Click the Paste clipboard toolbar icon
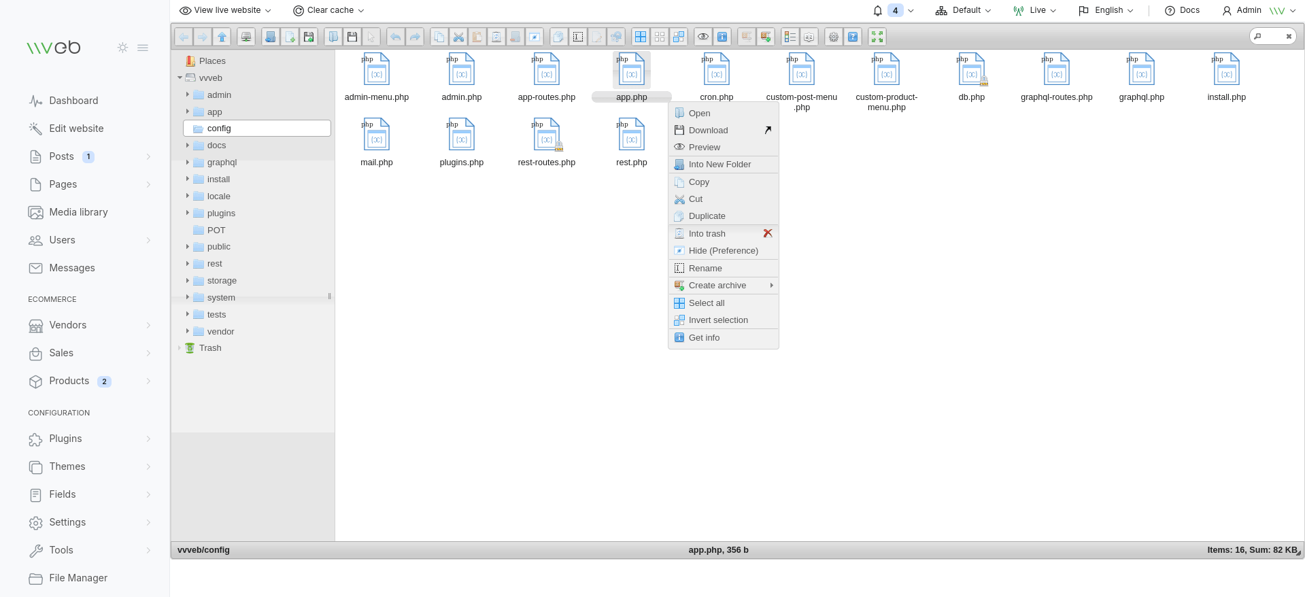The image size is (1305, 597). click(x=477, y=37)
